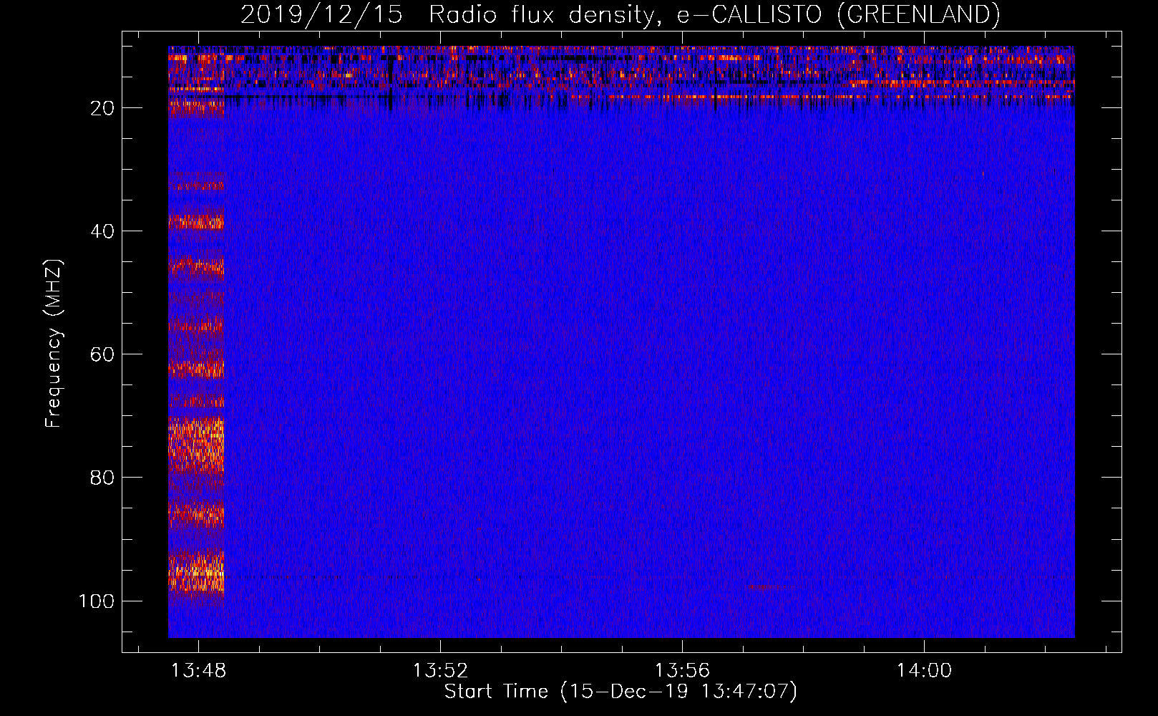Click the '14:00' time tick label
The height and width of the screenshot is (716, 1158).
[924, 671]
